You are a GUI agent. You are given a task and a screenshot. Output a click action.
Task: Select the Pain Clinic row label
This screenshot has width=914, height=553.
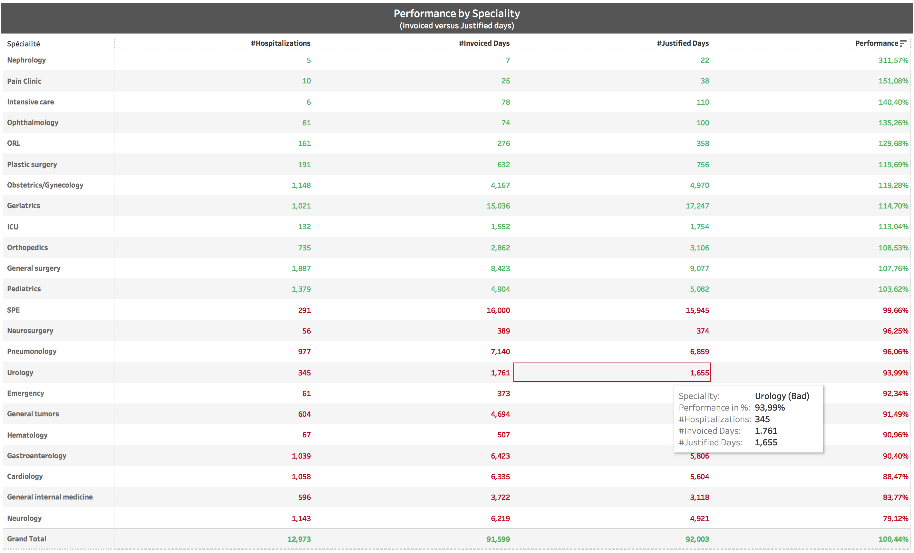pos(24,81)
